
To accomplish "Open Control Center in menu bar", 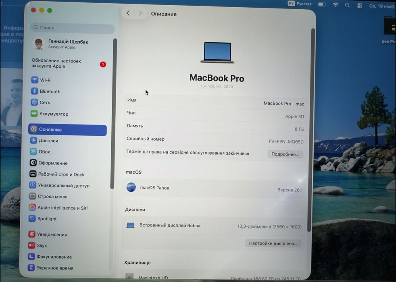I will [360, 5].
